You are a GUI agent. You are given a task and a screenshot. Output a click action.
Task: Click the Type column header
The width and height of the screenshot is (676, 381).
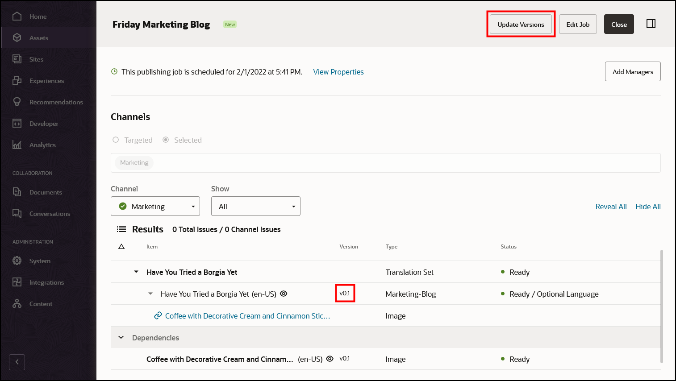pyautogui.click(x=392, y=247)
